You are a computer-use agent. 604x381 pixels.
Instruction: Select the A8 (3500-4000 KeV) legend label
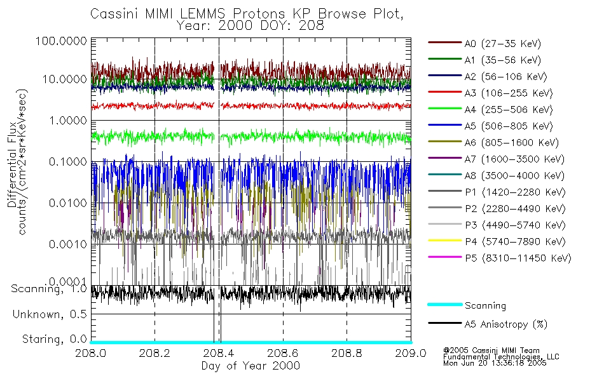point(514,176)
